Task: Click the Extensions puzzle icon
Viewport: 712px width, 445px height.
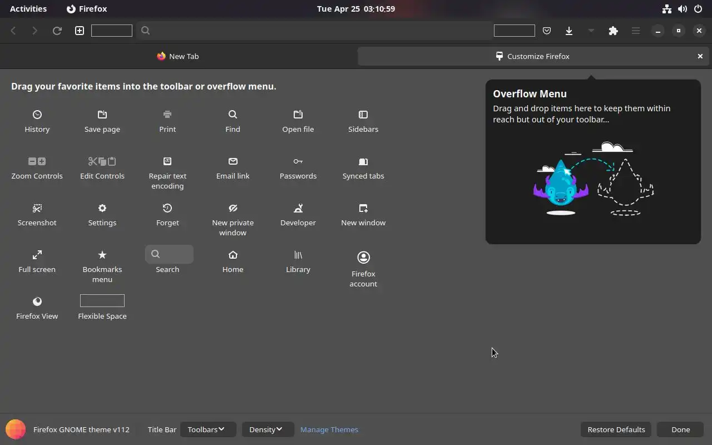Action: [x=613, y=31]
